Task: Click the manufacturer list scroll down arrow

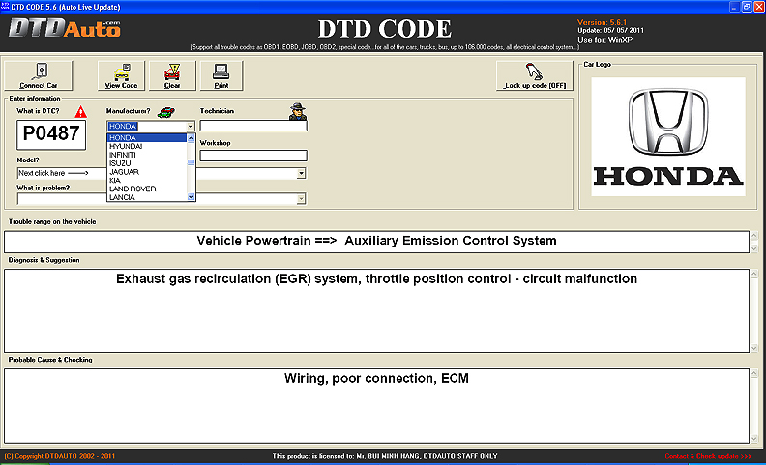Action: point(191,197)
